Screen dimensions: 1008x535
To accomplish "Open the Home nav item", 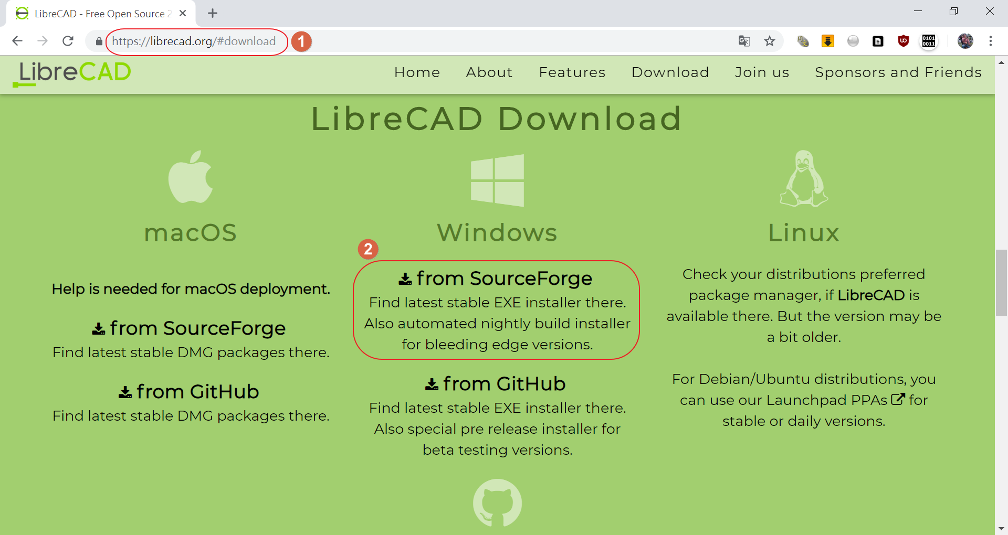I will [417, 72].
